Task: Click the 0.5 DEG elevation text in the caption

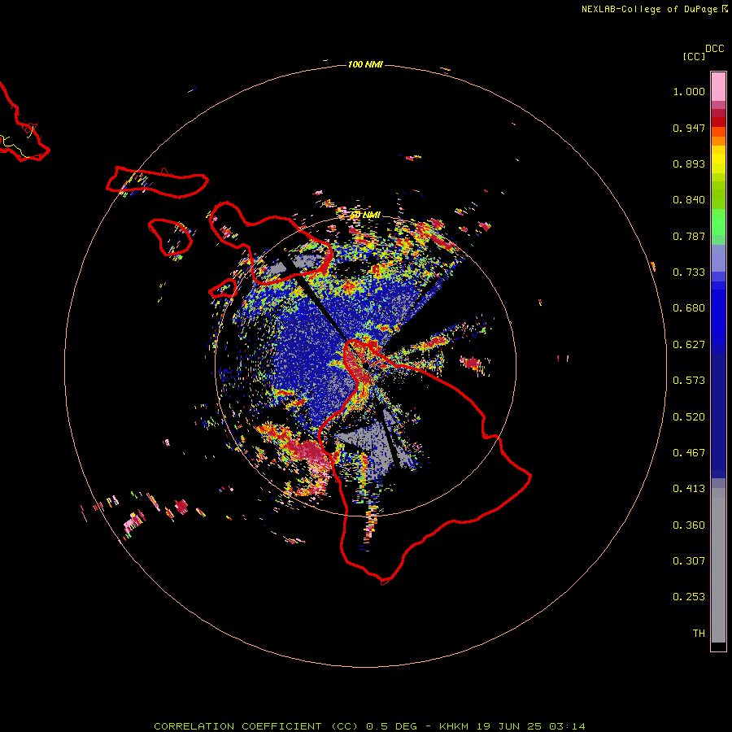Action: click(393, 726)
